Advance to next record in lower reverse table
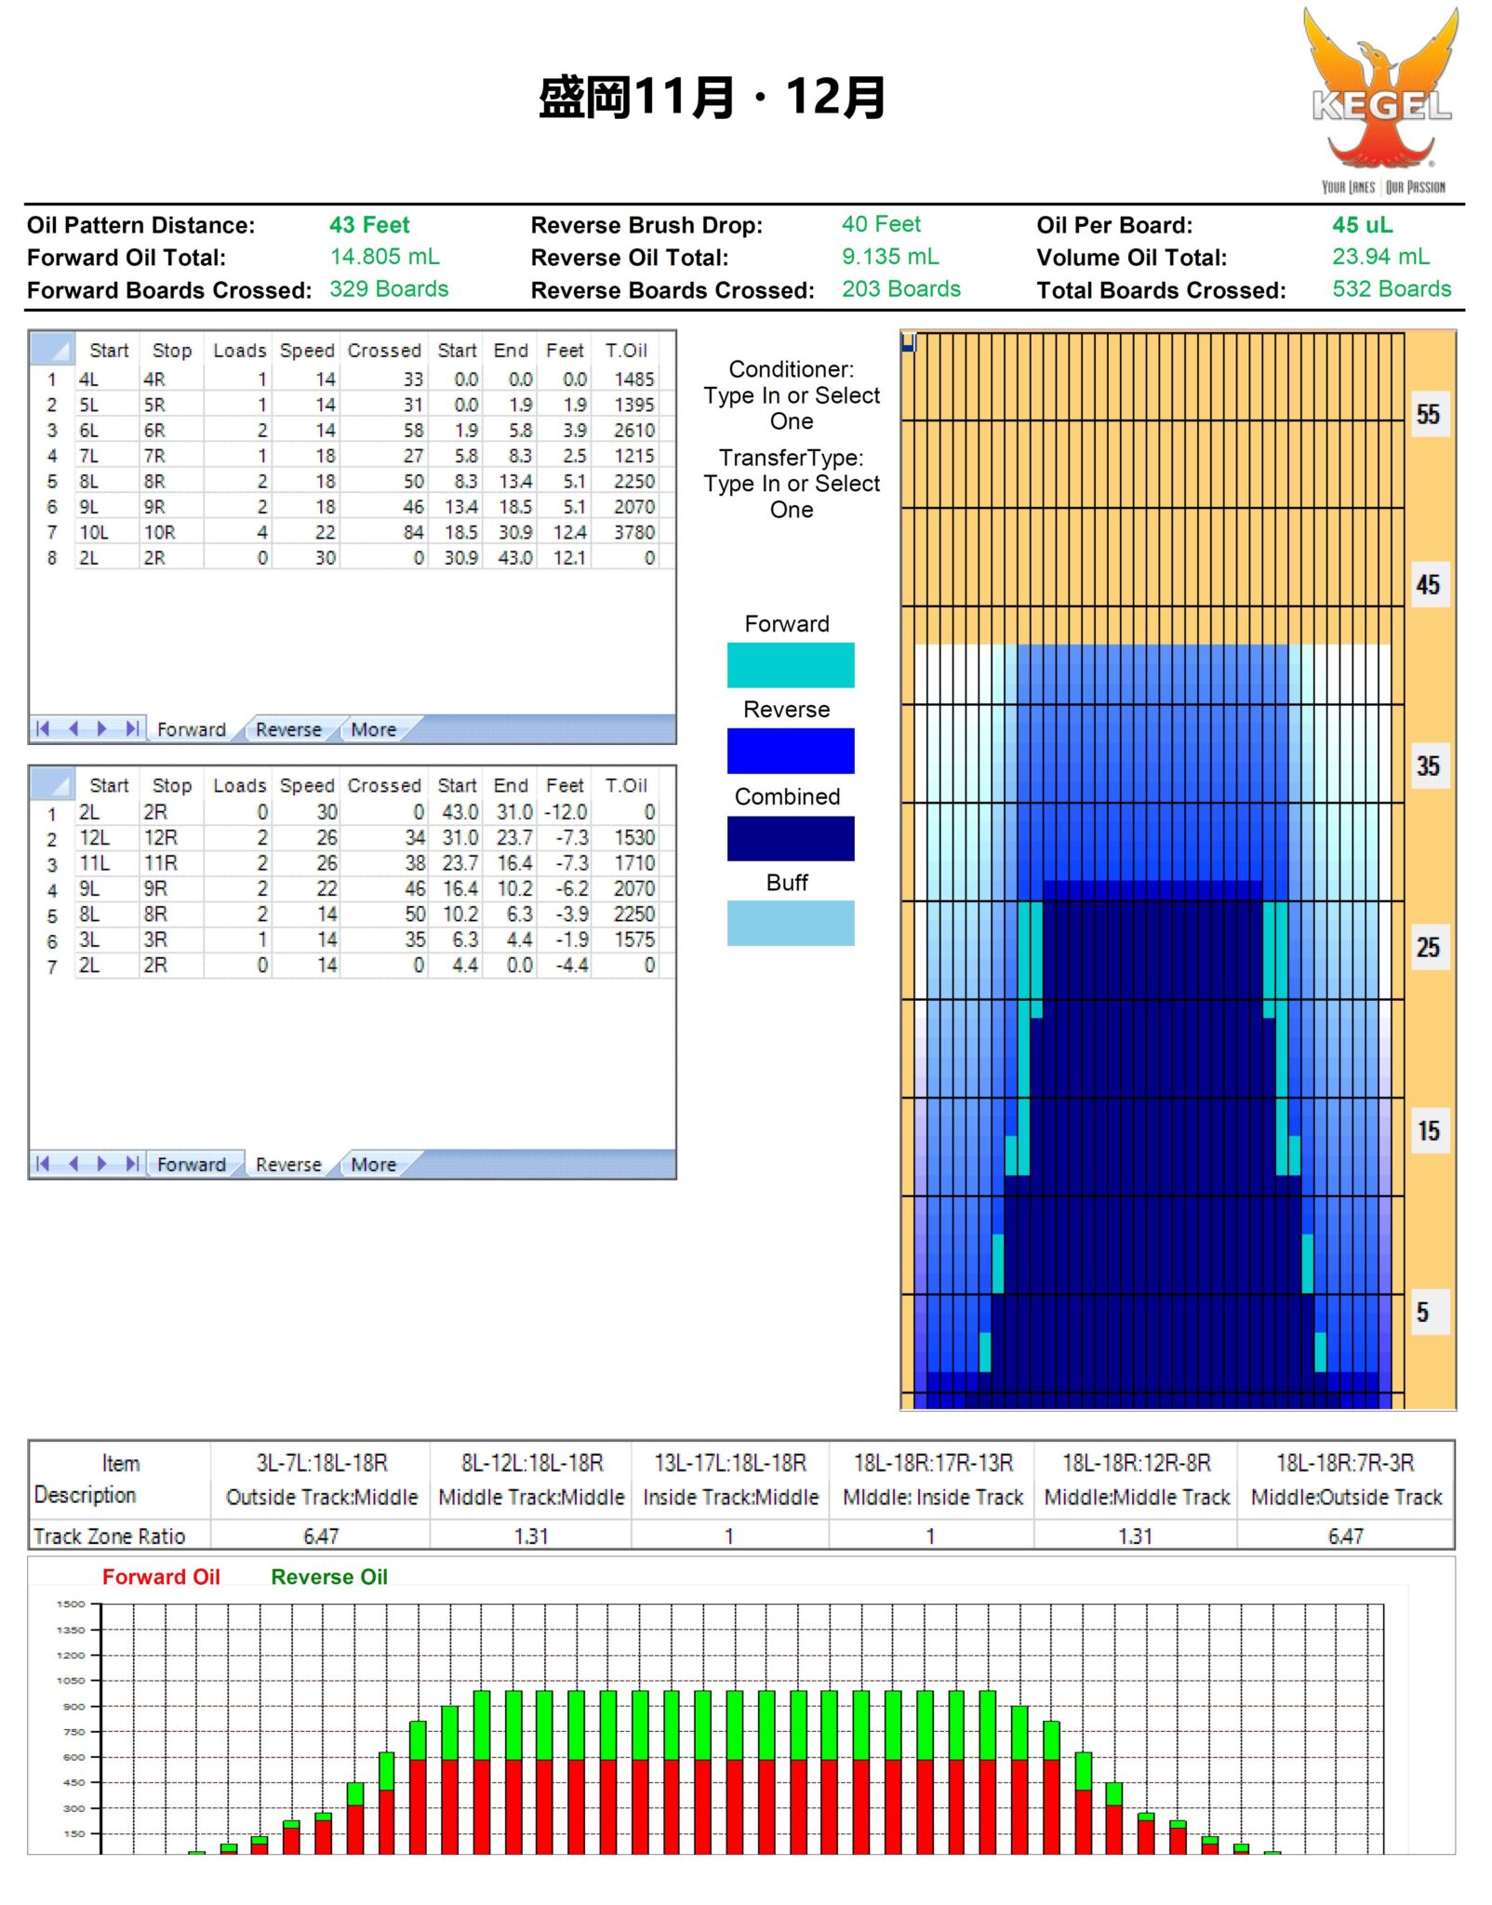 pyautogui.click(x=102, y=1164)
